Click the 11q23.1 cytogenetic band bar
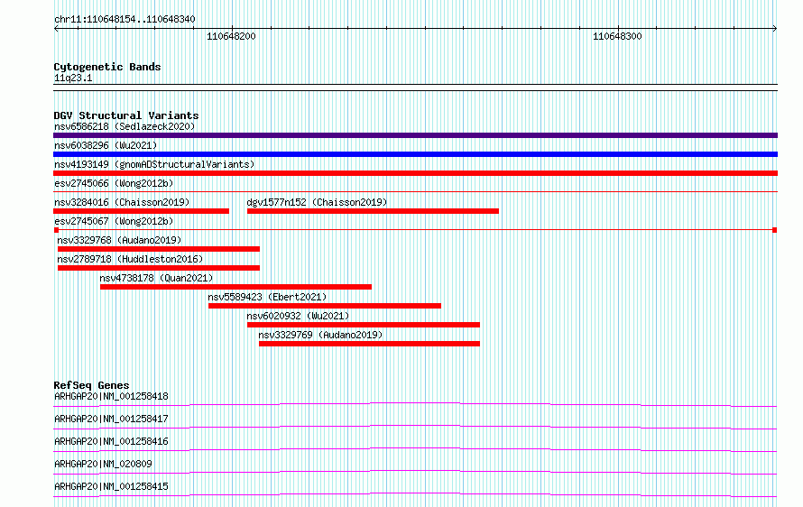This screenshot has height=507, width=803. coord(415,88)
